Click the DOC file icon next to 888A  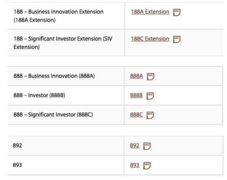pyautogui.click(x=151, y=77)
